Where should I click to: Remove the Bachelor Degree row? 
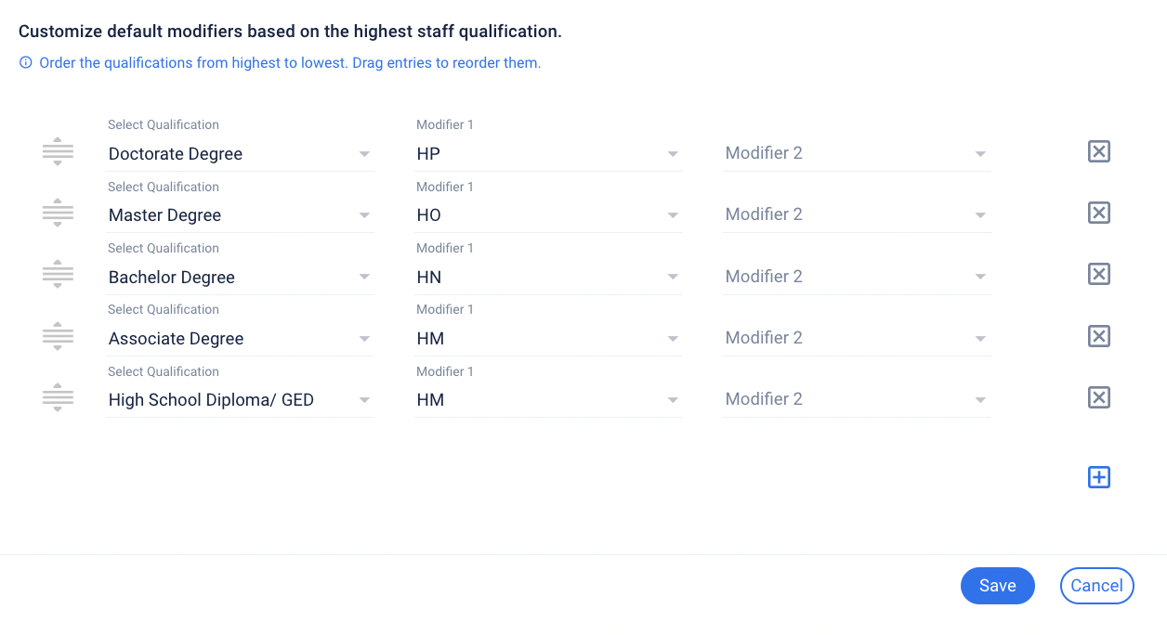[x=1098, y=274]
